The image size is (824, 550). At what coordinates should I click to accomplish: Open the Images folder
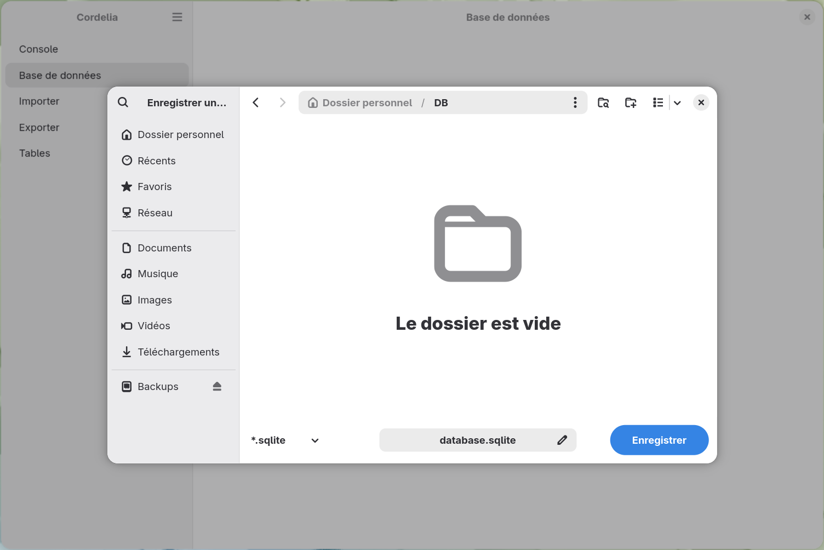click(174, 300)
